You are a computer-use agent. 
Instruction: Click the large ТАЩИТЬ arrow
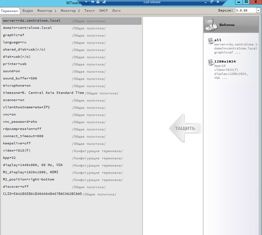tap(185, 128)
